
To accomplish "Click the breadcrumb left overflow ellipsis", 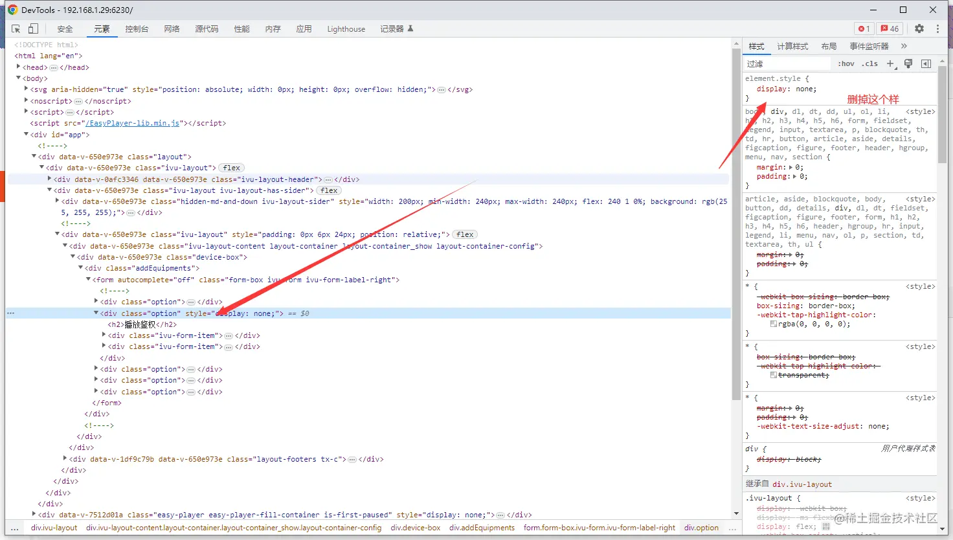I will (x=14, y=528).
